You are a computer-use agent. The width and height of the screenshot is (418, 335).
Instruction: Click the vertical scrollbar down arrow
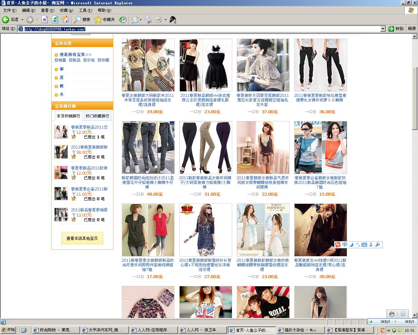pos(415,315)
